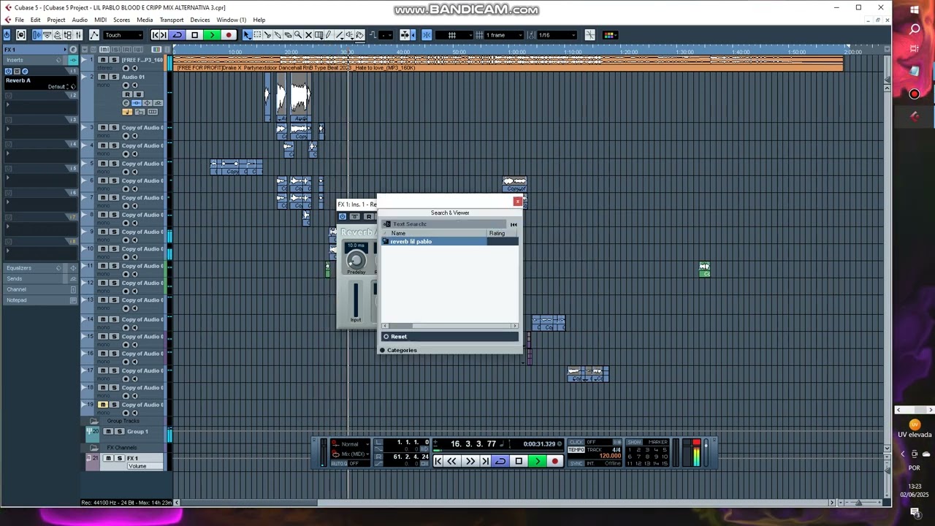The width and height of the screenshot is (935, 526).
Task: Hit Stop on the transport panel
Action: pyautogui.click(x=519, y=461)
